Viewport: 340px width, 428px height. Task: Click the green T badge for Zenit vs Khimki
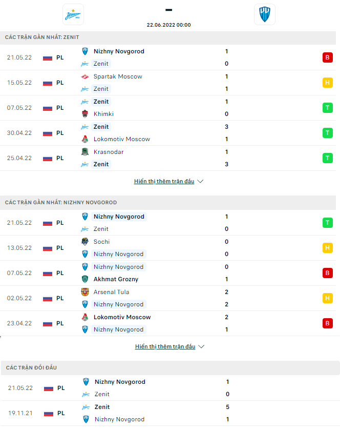click(327, 108)
